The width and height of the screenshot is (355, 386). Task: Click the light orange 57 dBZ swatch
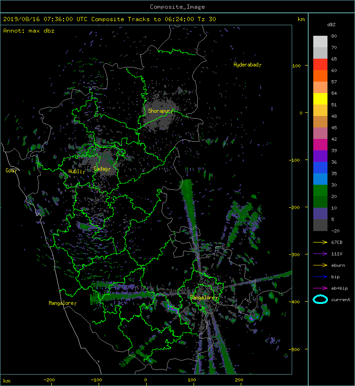[x=320, y=88]
